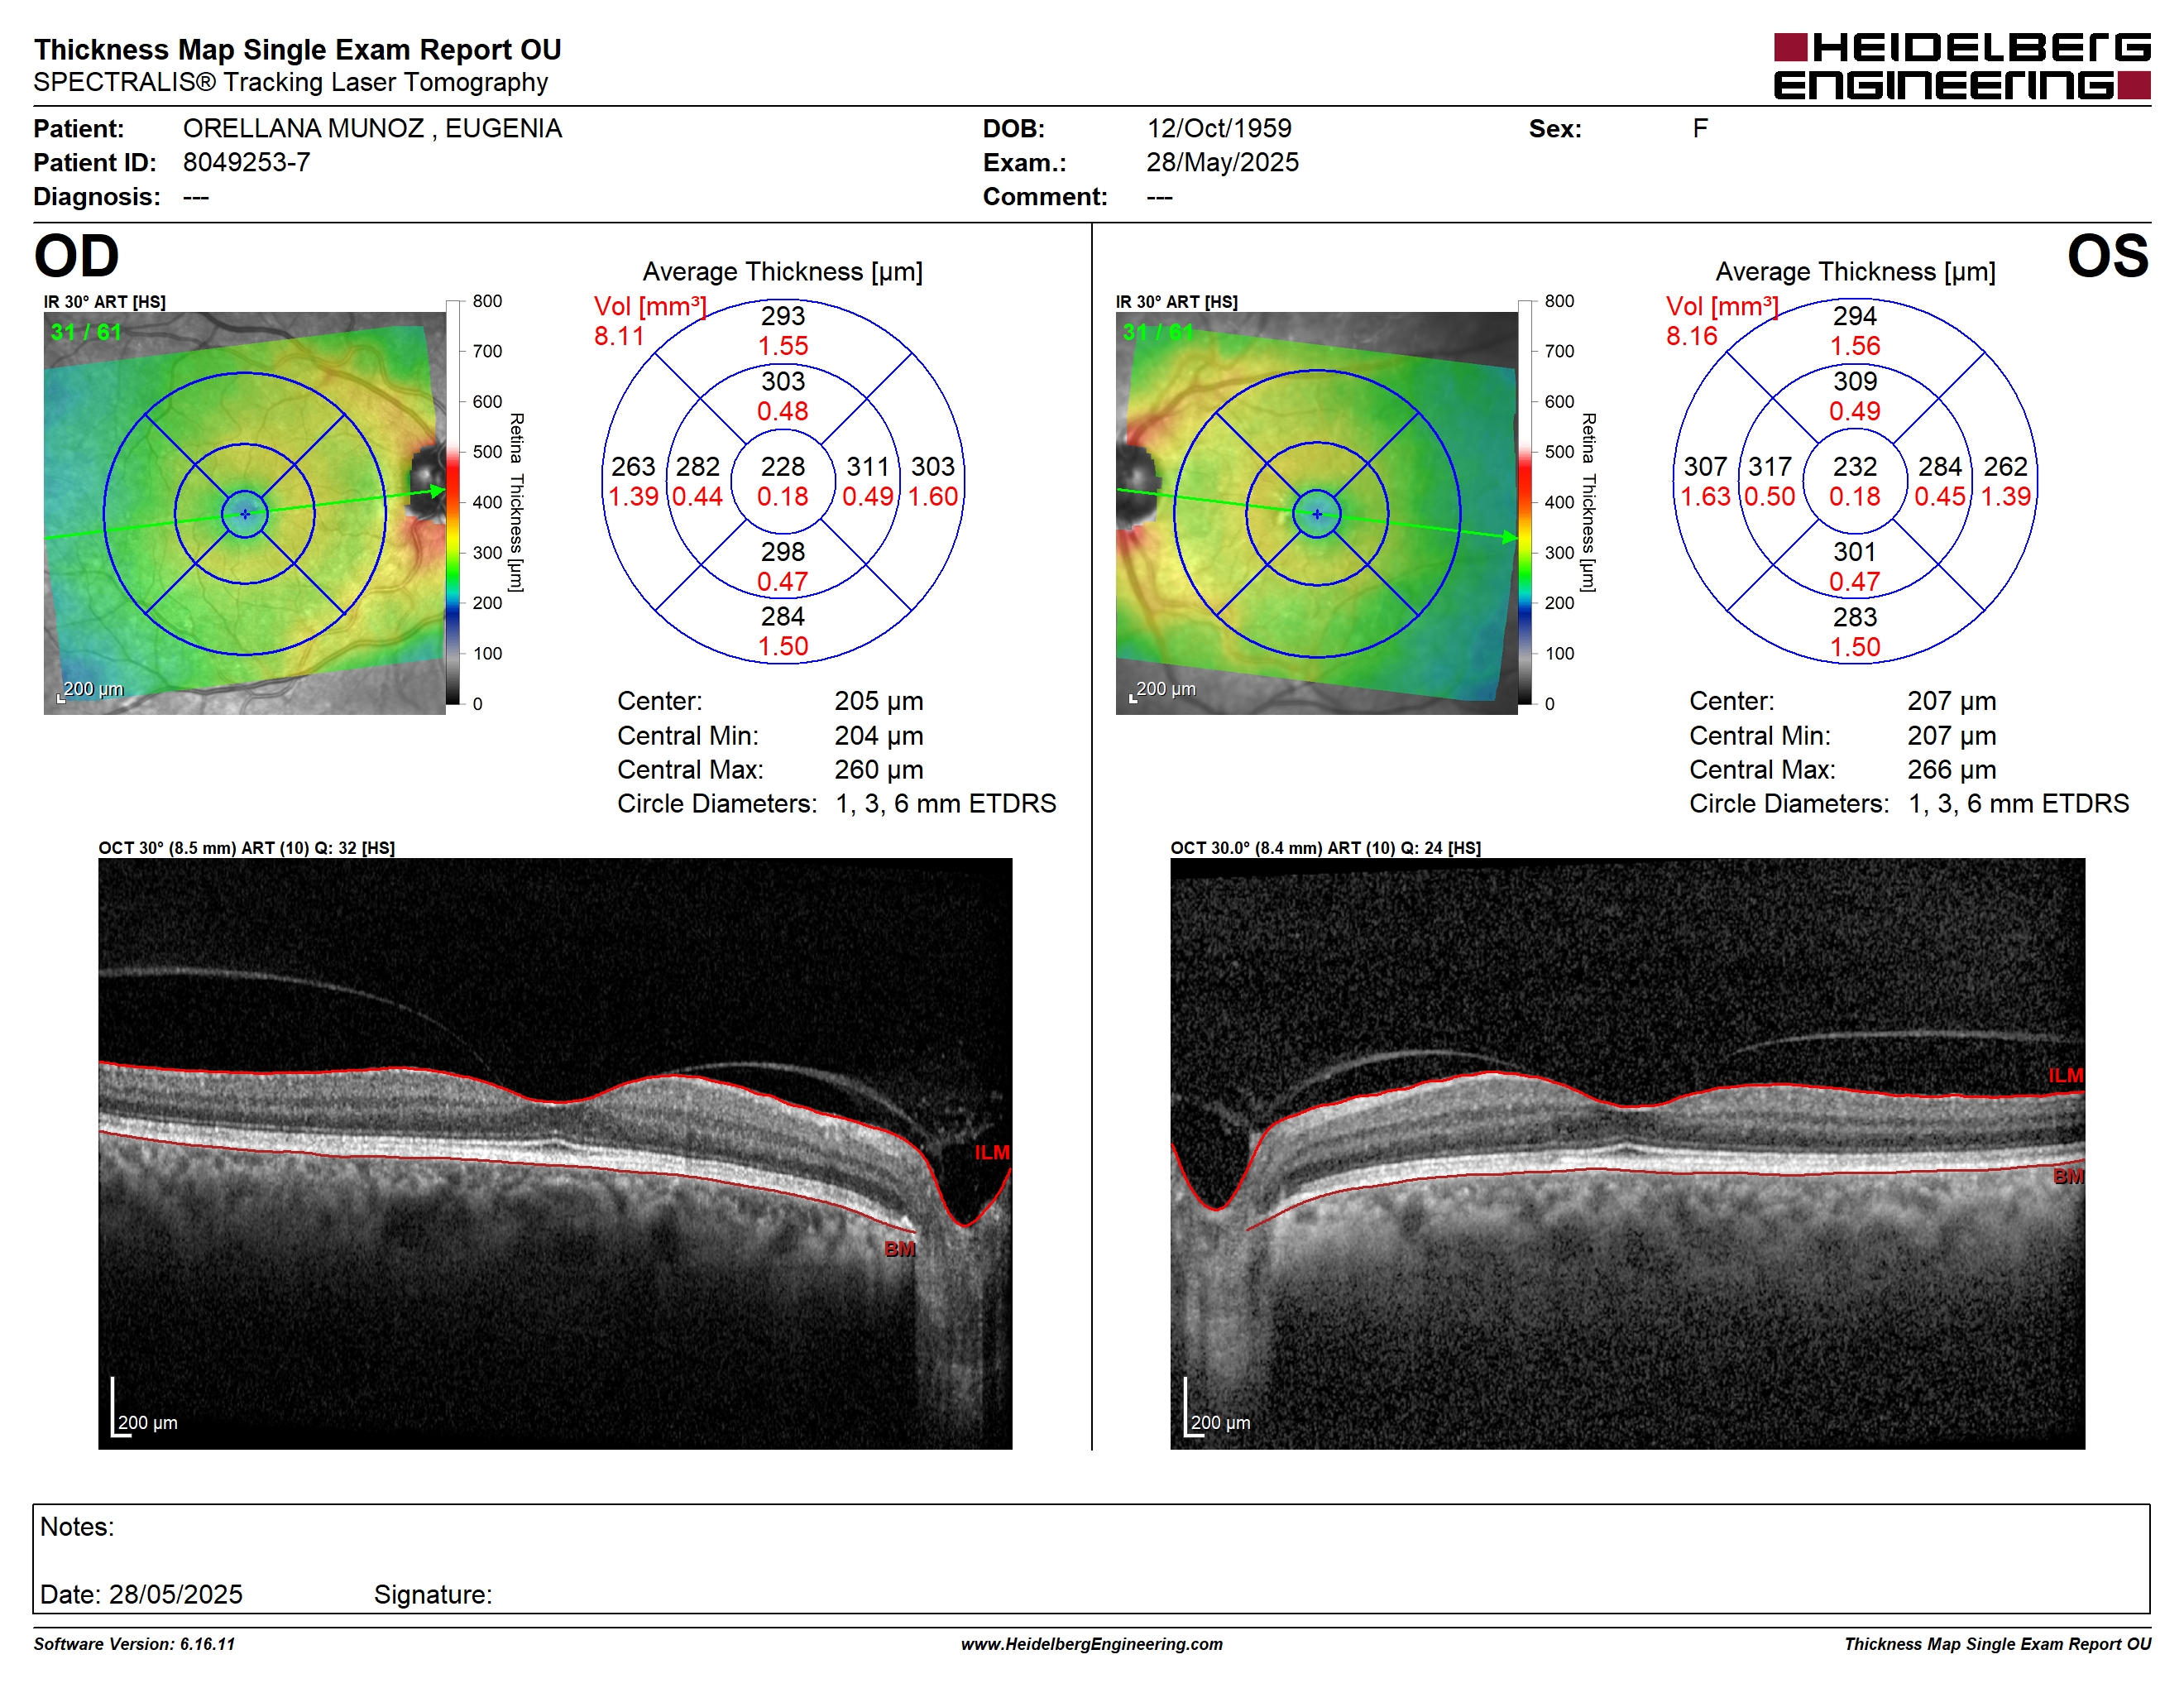The height and width of the screenshot is (1688, 2184).
Task: Click OD Central Max '260 µm'
Action: click(879, 769)
